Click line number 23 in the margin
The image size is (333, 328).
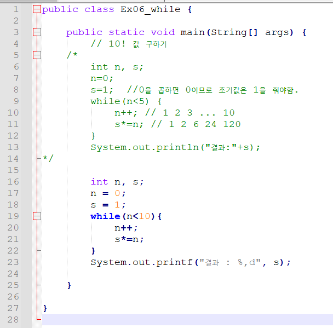click(x=13, y=262)
